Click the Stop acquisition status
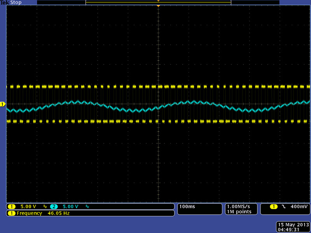311x233 pixels. click(16, 3)
